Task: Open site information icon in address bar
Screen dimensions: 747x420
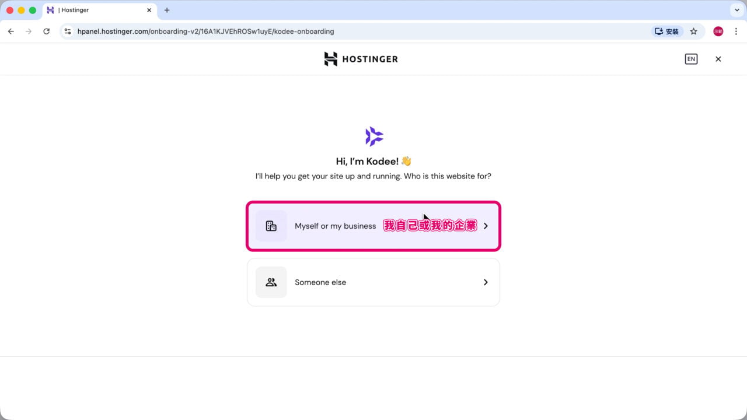Action: [x=68, y=32]
